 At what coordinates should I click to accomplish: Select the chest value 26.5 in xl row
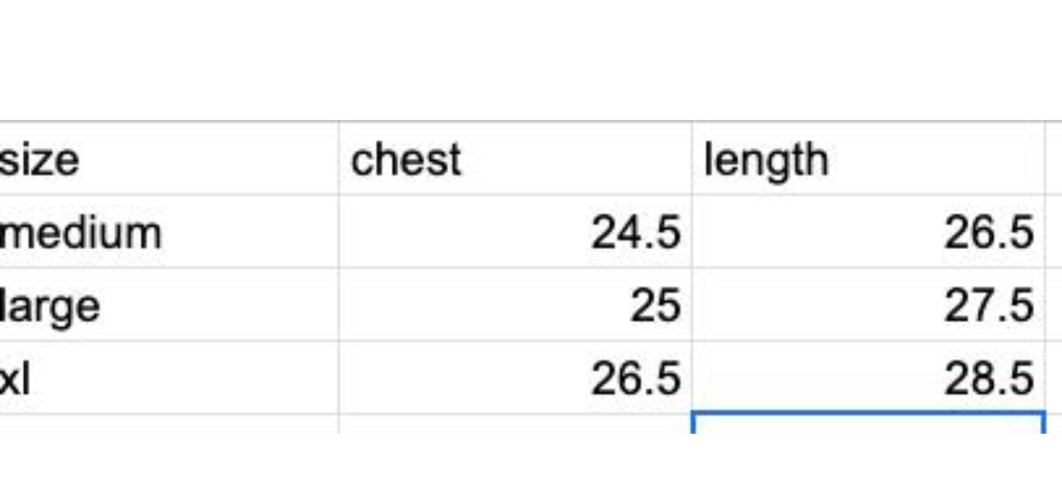[514, 378]
